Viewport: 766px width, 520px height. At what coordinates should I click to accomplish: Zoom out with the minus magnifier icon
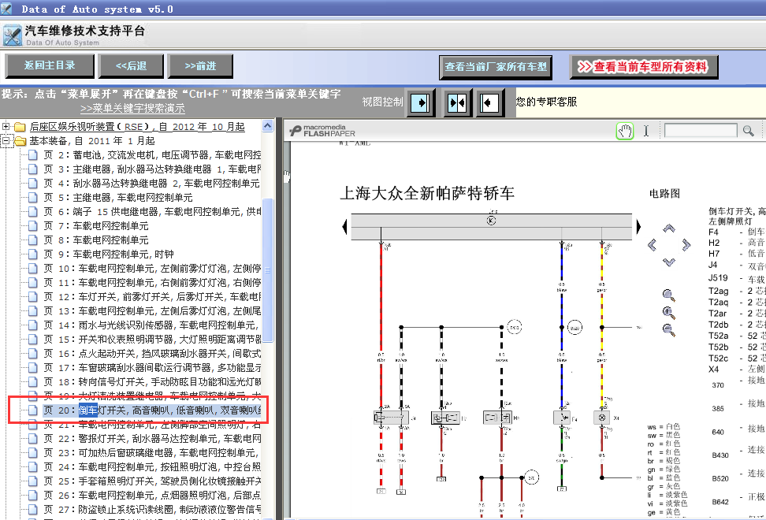click(x=669, y=329)
